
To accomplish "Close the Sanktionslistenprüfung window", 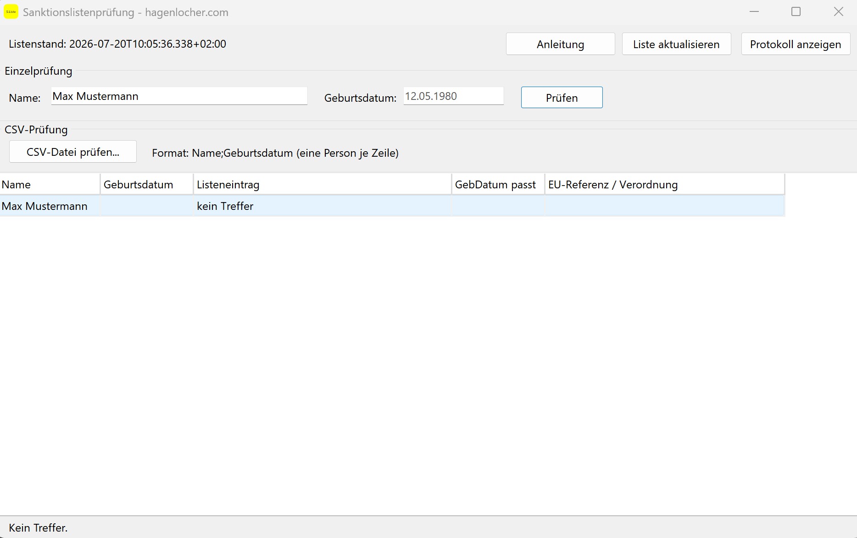I will (x=838, y=12).
